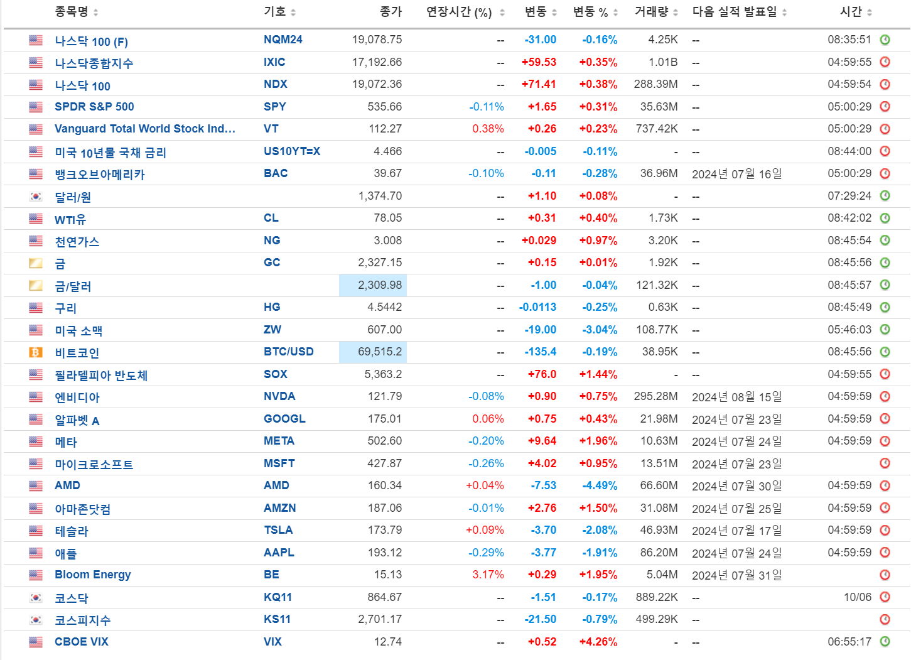Click the green clock icon in CBOE VIX row
Screen dimensions: 911x660
point(885,641)
